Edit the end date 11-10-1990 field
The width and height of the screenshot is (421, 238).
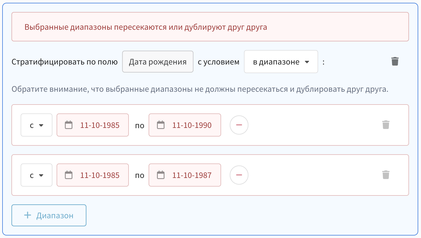tap(192, 125)
